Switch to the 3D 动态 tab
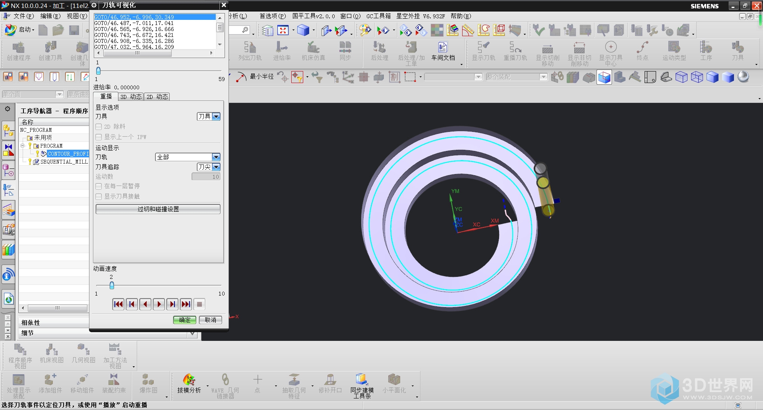Viewport: 763px width, 410px height. [131, 97]
